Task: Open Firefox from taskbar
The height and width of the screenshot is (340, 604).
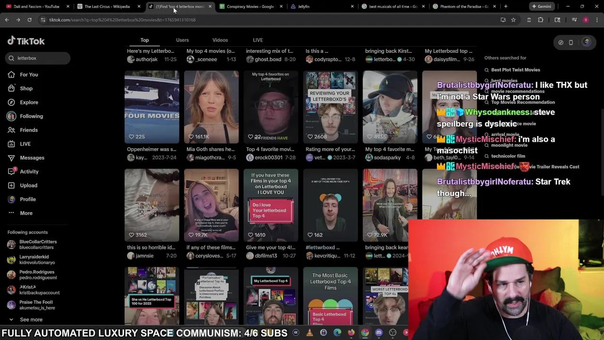Action: [351, 333]
